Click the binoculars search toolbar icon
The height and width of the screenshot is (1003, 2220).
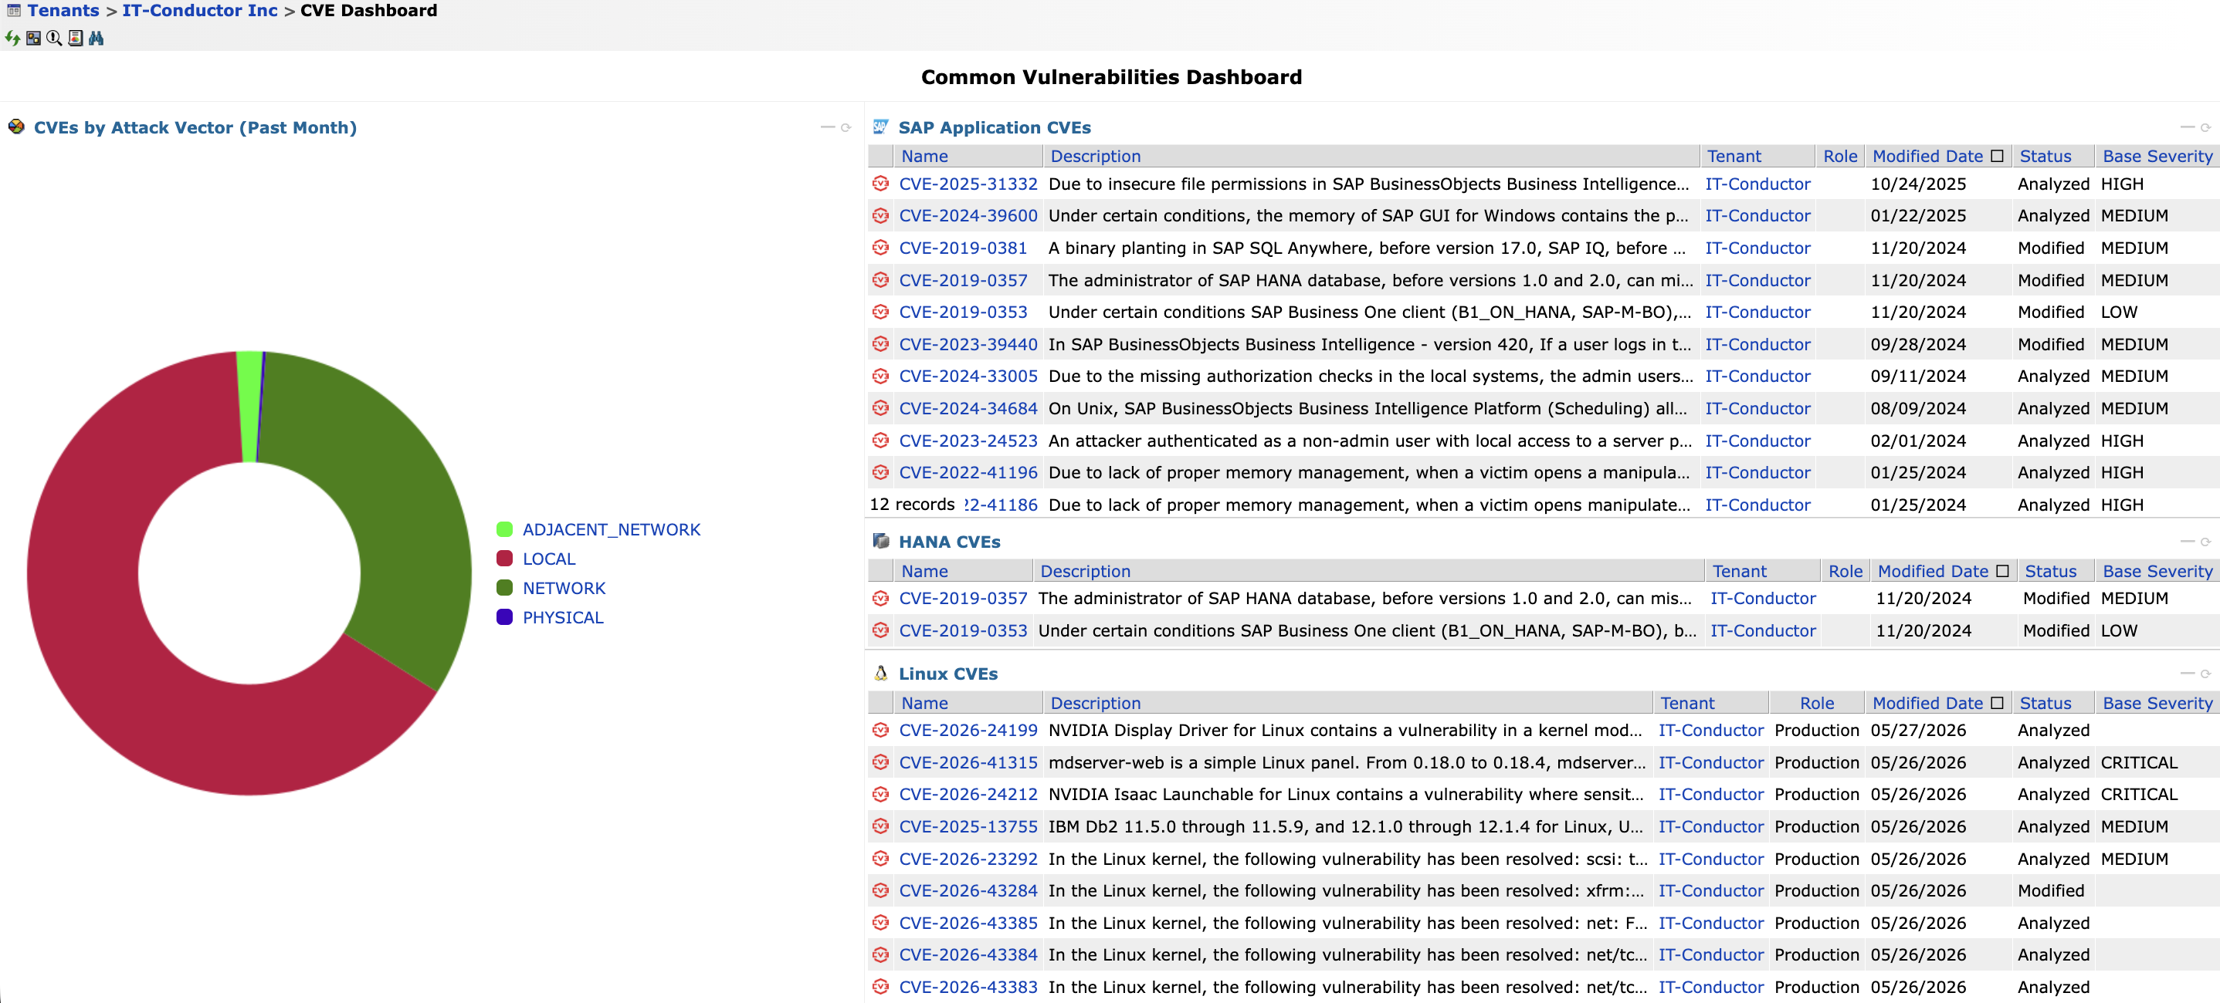click(97, 38)
